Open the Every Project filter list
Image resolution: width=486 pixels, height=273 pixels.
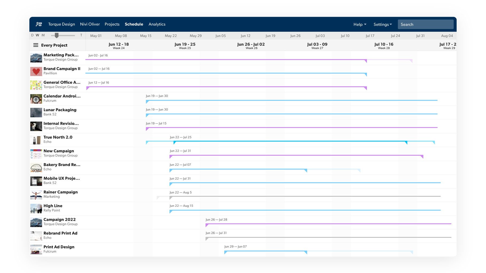tap(54, 45)
